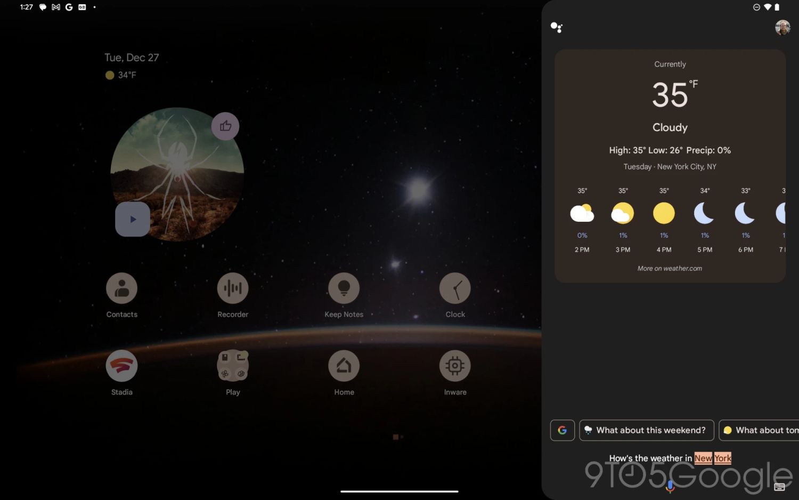Tap 'What about this weekend?' suggestion
This screenshot has width=799, height=500.
click(646, 430)
